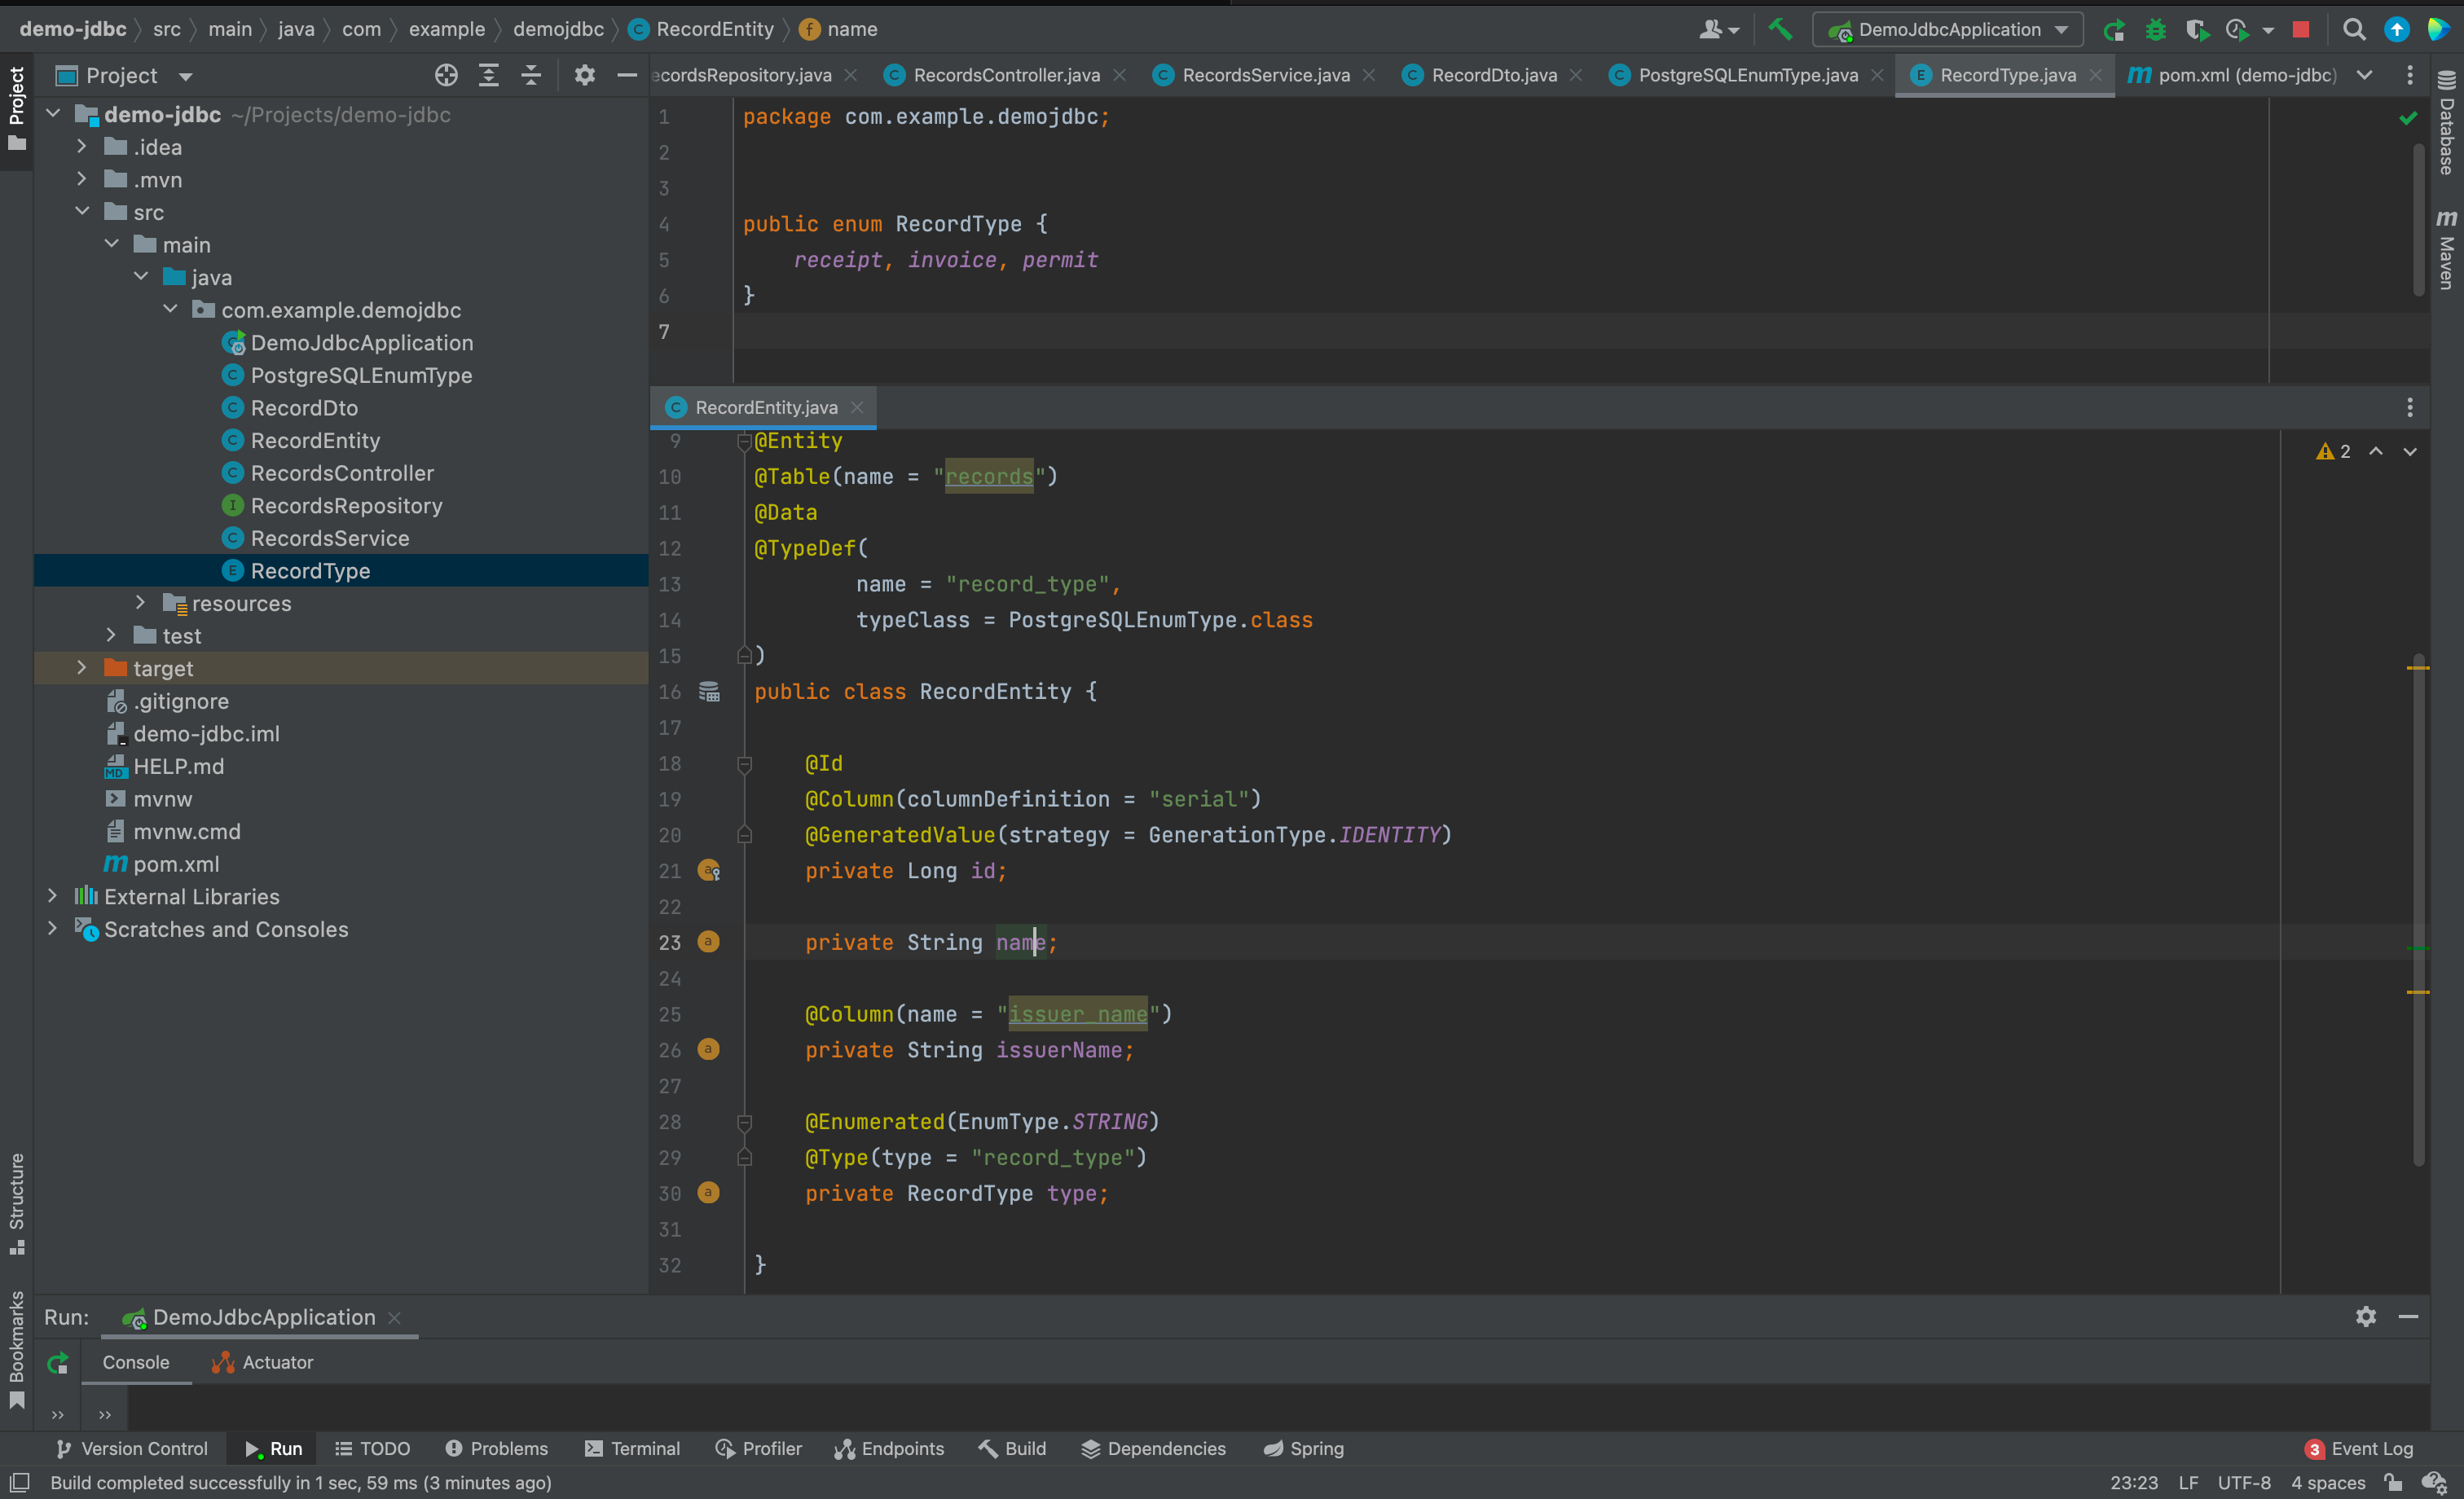
Task: Toggle Project side panel button
Action: pyautogui.click(x=16, y=110)
